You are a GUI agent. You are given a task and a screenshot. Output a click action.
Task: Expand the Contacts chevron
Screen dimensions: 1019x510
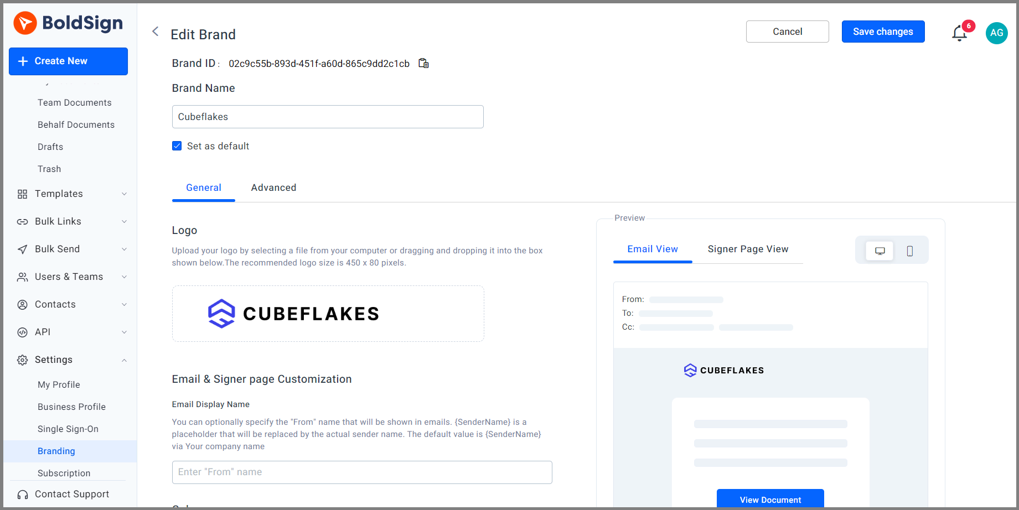pos(124,304)
